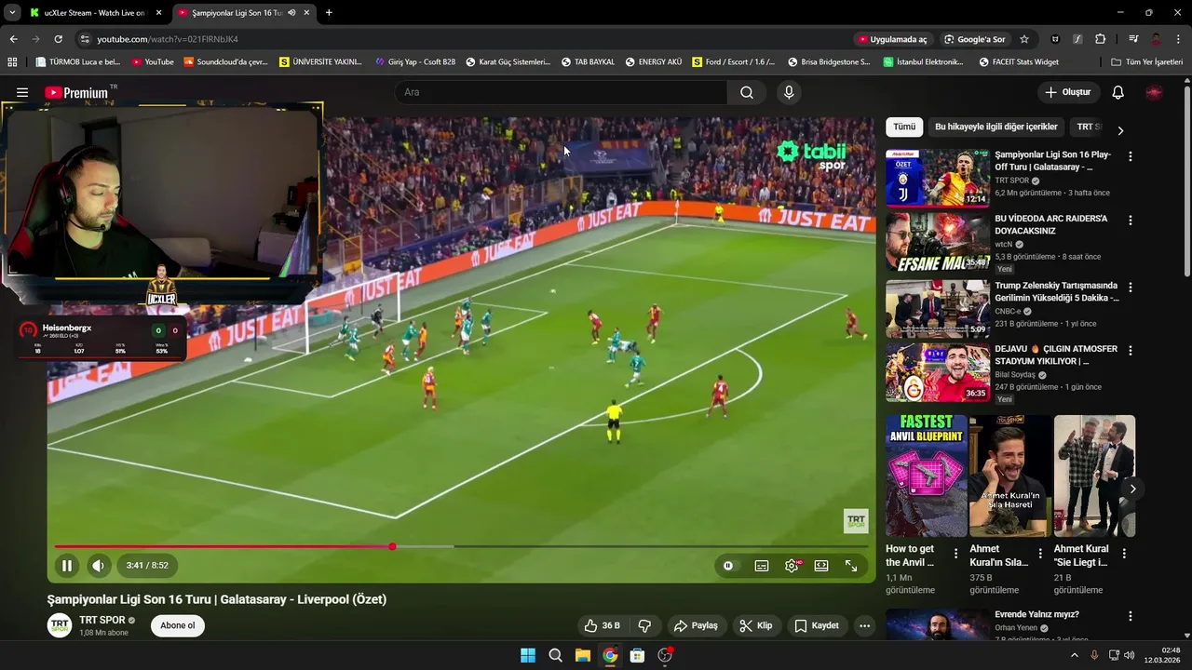Share the video with Paylaş

click(696, 625)
